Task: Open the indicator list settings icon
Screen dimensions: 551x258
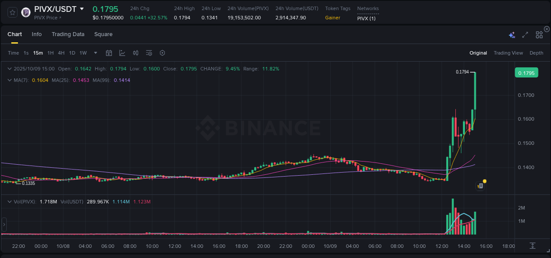Action: tap(149, 53)
